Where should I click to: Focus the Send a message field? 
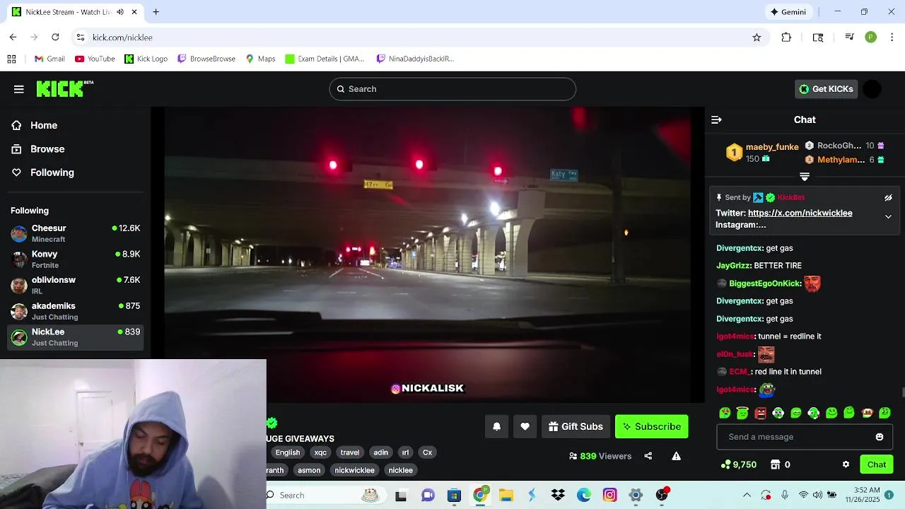pos(804,437)
